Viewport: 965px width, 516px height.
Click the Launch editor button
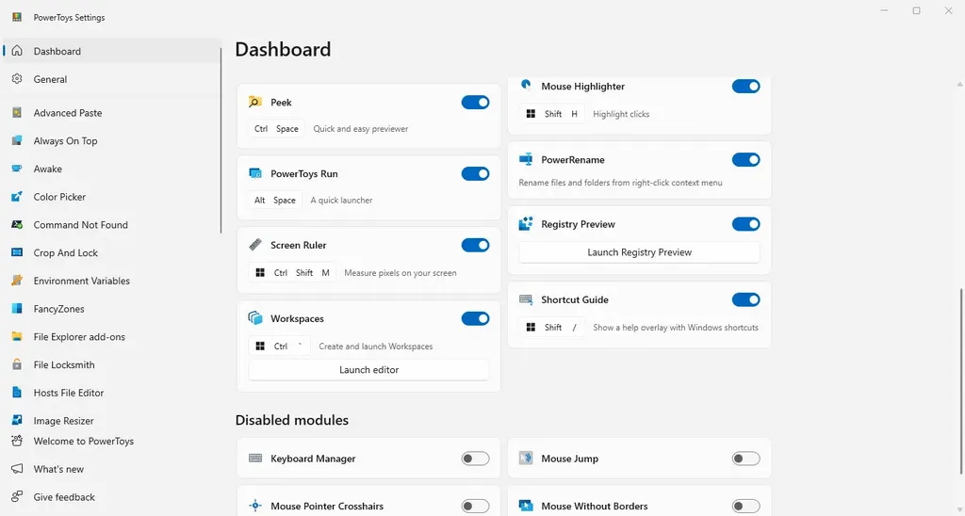[368, 370]
